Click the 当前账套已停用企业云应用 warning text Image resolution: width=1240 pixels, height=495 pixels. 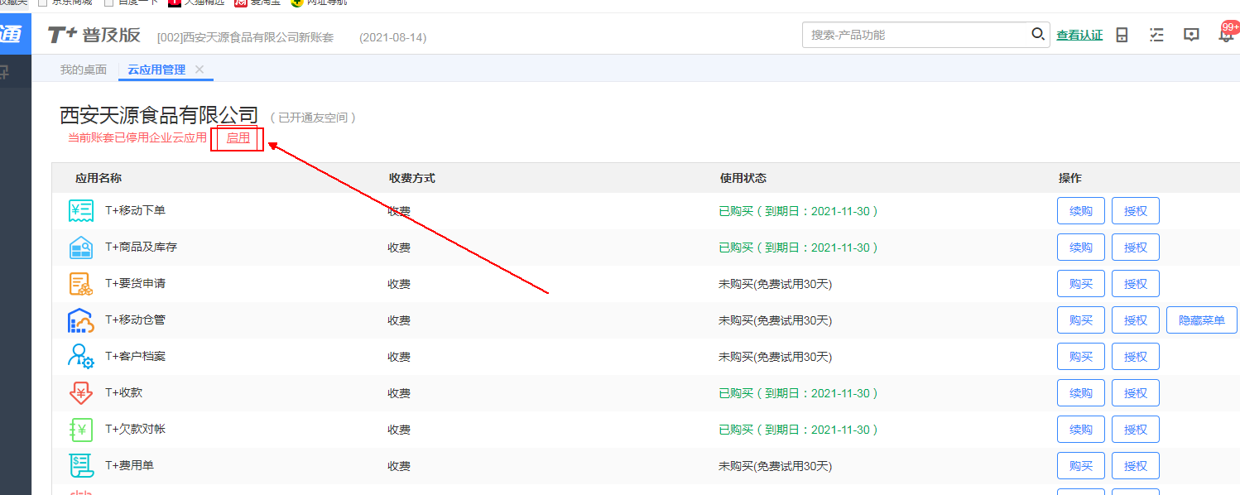point(137,138)
